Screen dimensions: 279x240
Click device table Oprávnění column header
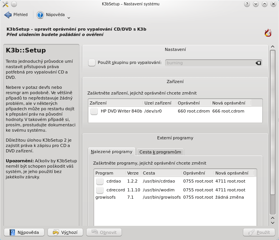tap(194, 103)
